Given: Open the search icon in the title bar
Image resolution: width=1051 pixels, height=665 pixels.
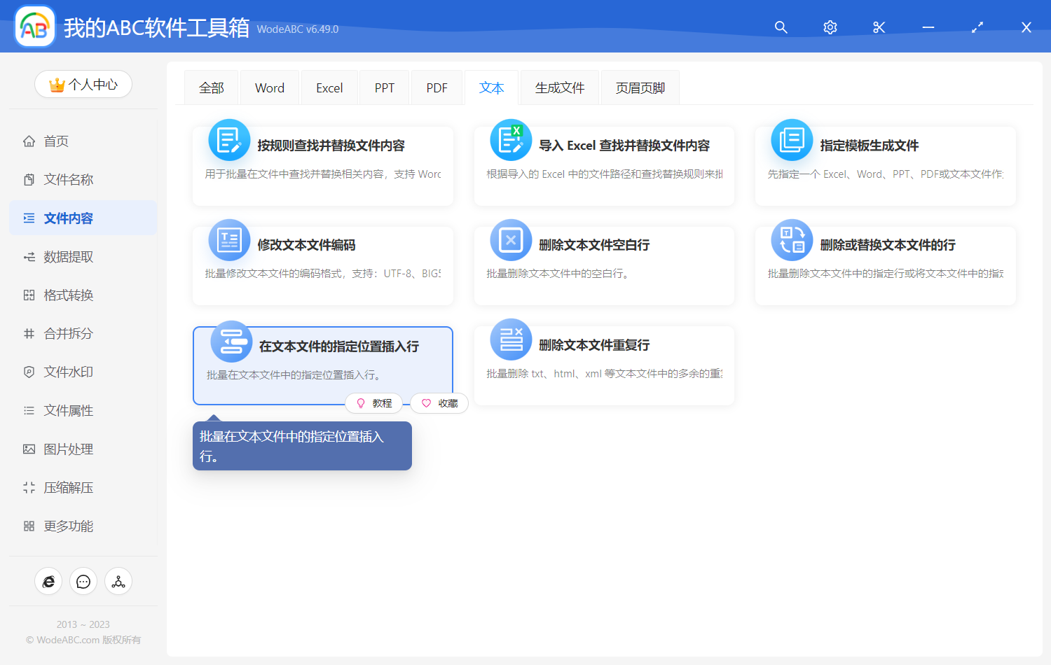Looking at the screenshot, I should click(781, 27).
